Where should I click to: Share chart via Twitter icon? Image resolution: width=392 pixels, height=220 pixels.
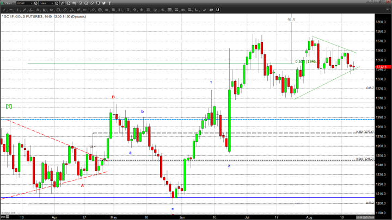(104, 3)
